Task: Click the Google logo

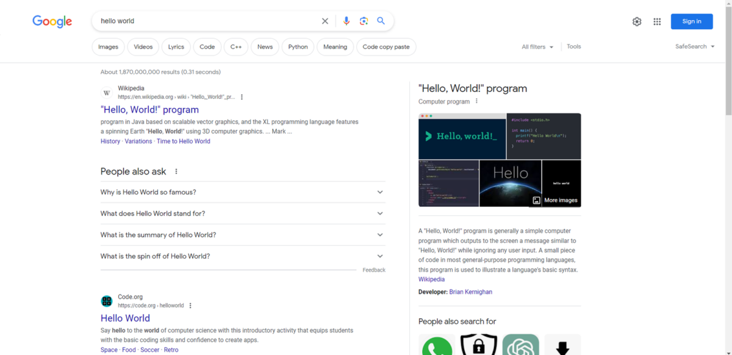Action: (x=52, y=21)
